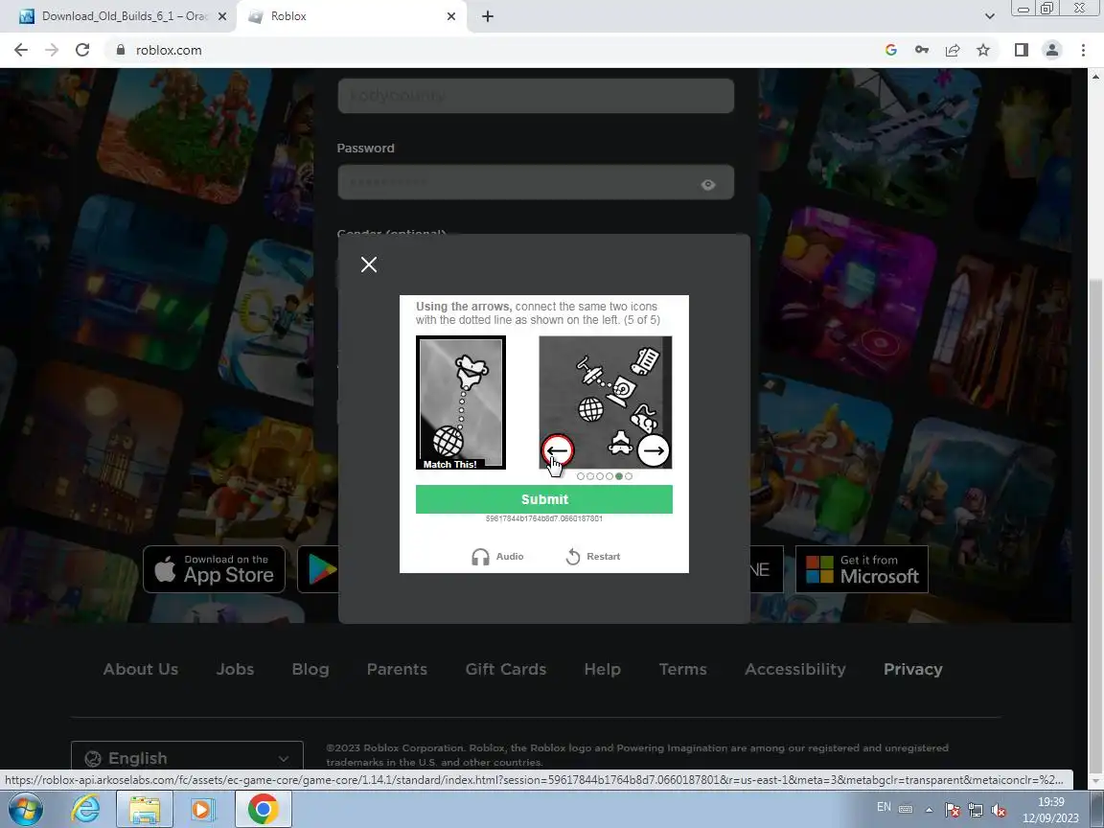Click the muted volume tray icon
Viewport: 1104px width, 828px height.
tap(999, 810)
